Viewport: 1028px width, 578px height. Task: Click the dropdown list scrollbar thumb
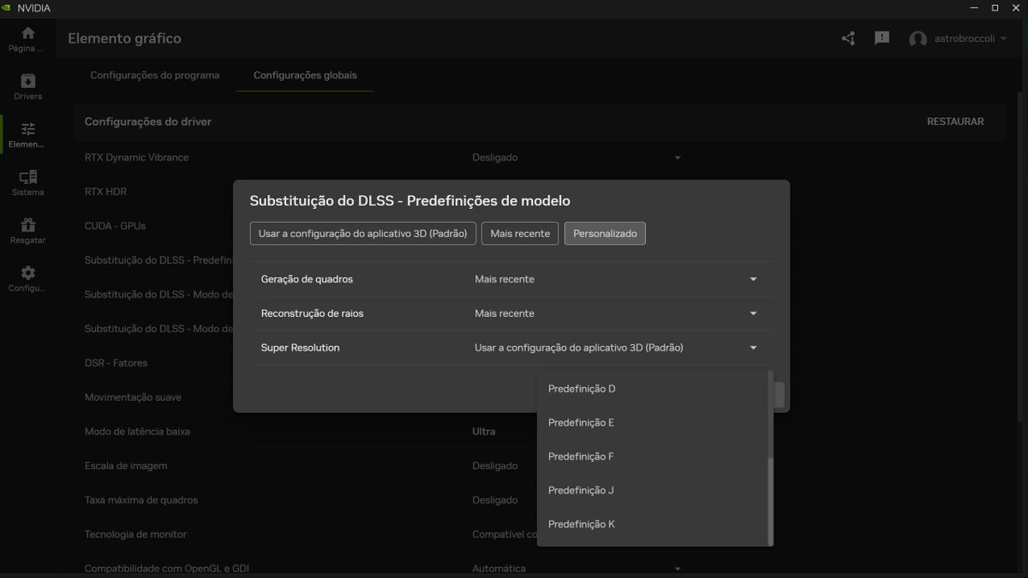tap(770, 501)
